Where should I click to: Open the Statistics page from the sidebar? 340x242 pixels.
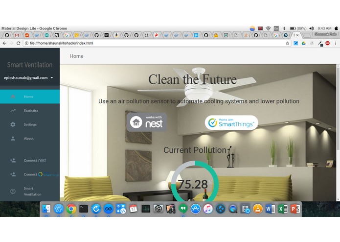pos(30,111)
